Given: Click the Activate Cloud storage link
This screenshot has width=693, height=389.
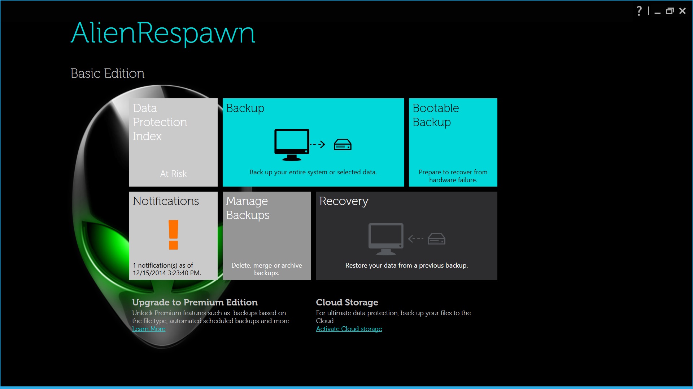Looking at the screenshot, I should (x=349, y=329).
